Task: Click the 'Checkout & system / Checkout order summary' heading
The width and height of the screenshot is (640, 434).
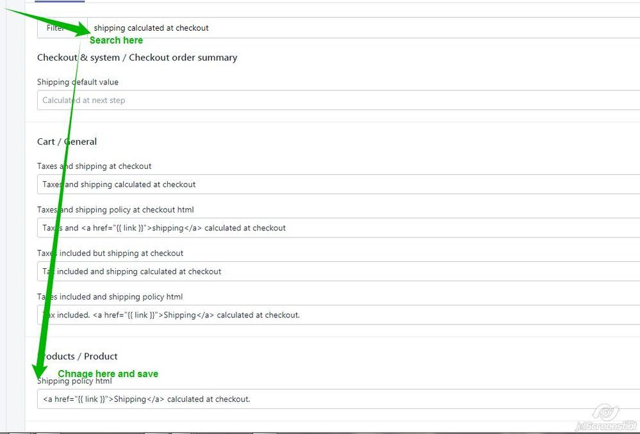Action: pyautogui.click(x=137, y=58)
